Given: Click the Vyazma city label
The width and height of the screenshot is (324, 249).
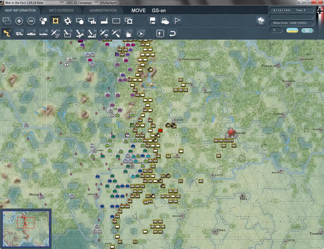Looking at the screenshot, I should (176, 157).
